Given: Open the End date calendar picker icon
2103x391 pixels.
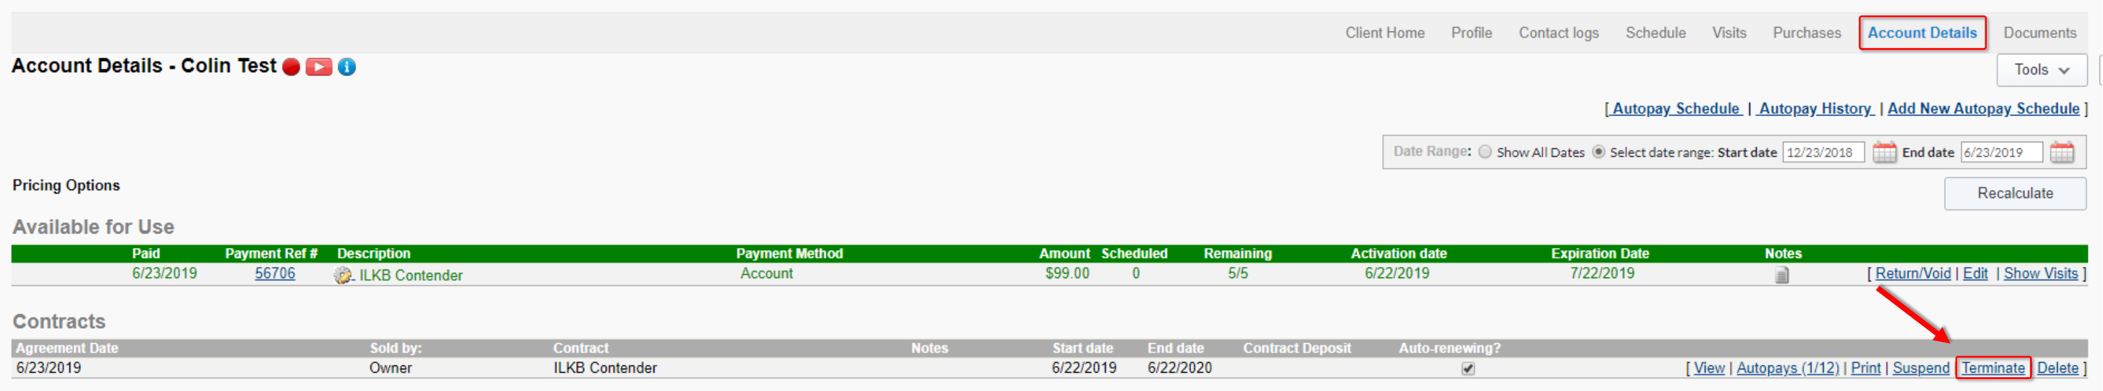Looking at the screenshot, I should coord(2062,152).
